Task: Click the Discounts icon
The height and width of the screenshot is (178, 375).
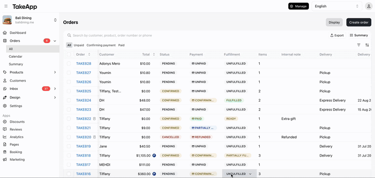Action: (5, 122)
